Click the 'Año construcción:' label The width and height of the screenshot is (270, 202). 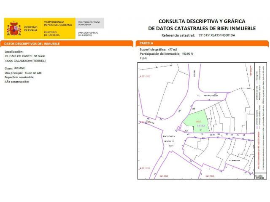[17, 82]
